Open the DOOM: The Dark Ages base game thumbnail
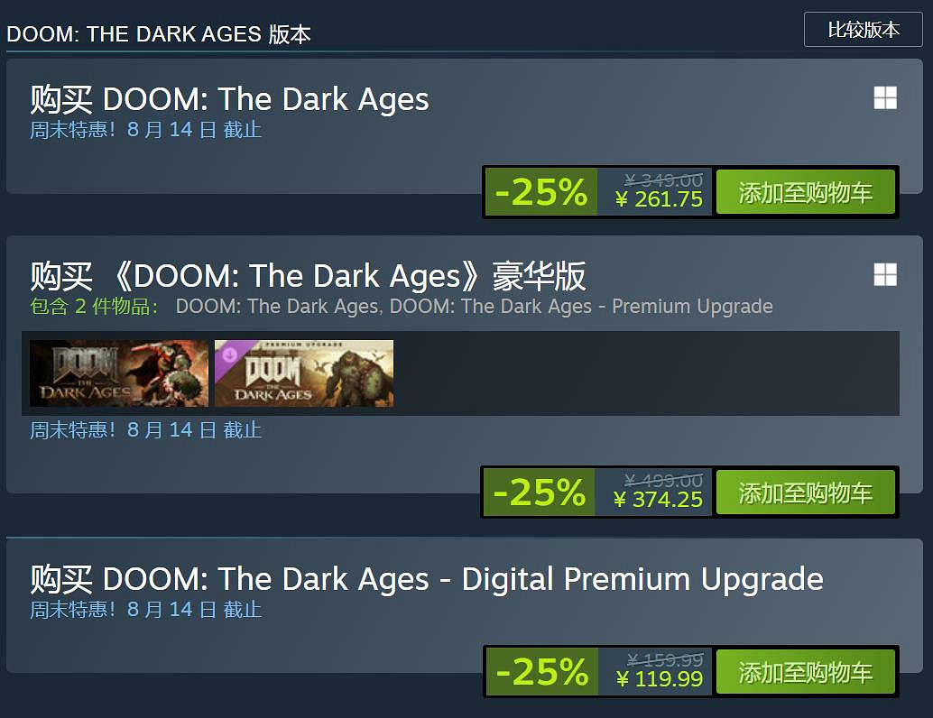This screenshot has height=718, width=933. click(119, 373)
